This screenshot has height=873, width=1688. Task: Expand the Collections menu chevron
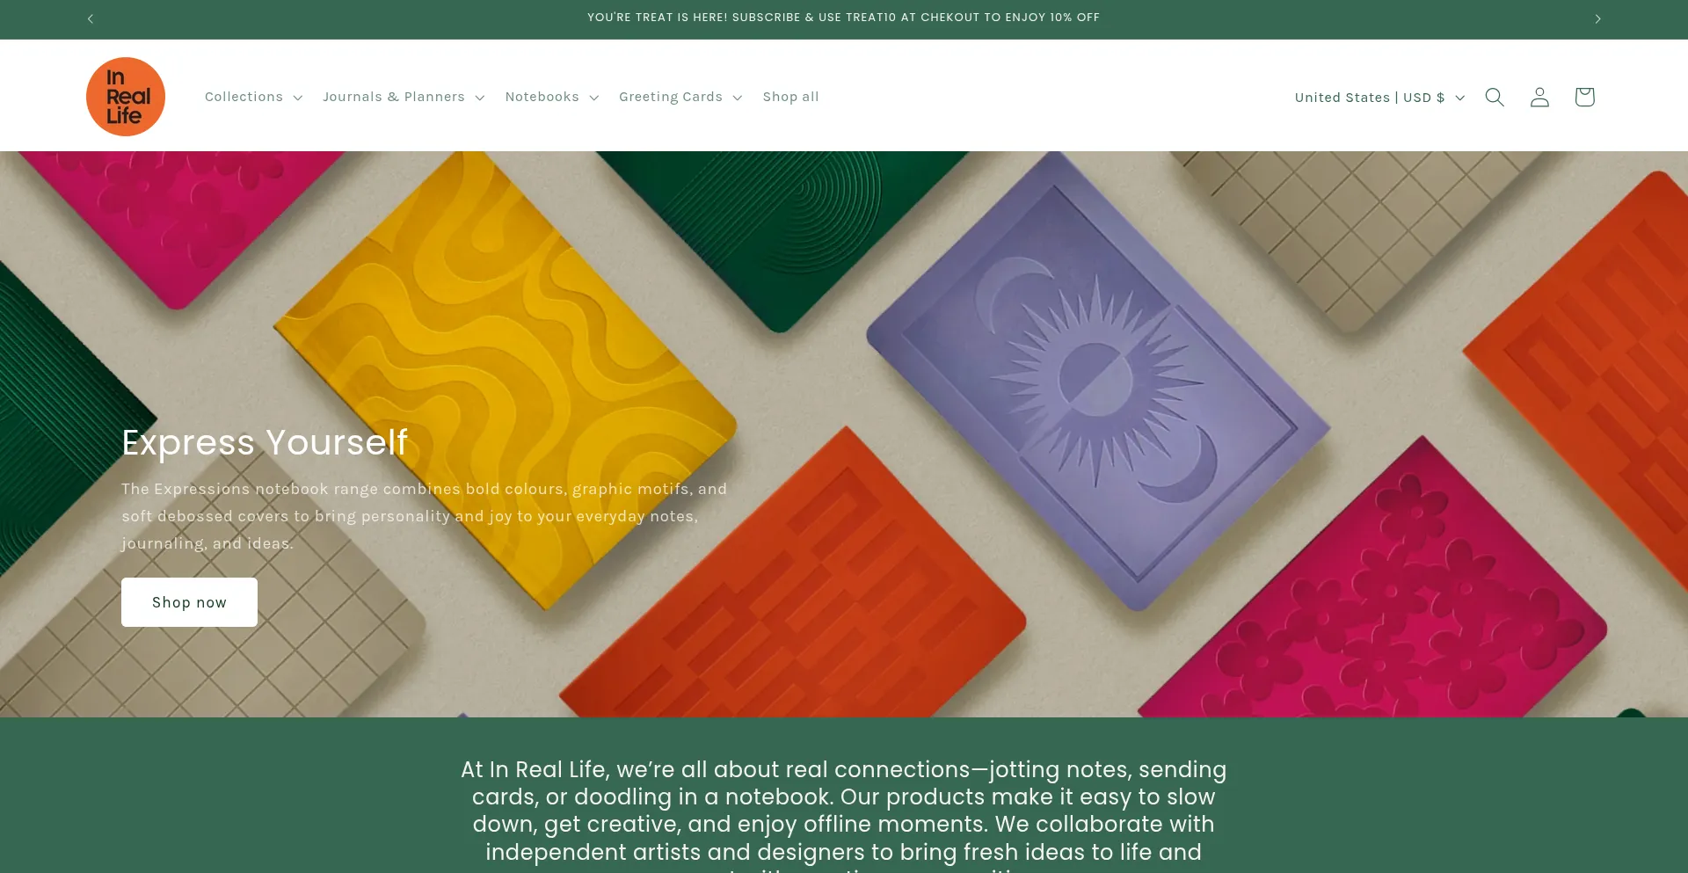pyautogui.click(x=297, y=98)
